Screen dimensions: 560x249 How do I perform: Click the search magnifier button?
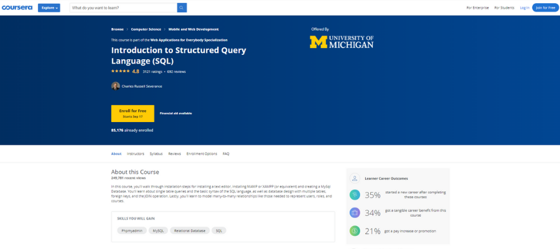click(182, 7)
